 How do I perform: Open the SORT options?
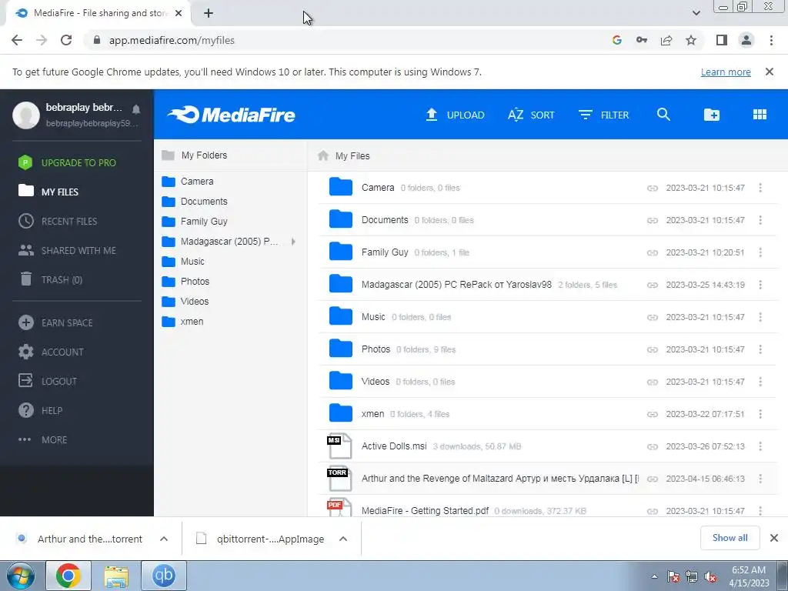click(531, 115)
